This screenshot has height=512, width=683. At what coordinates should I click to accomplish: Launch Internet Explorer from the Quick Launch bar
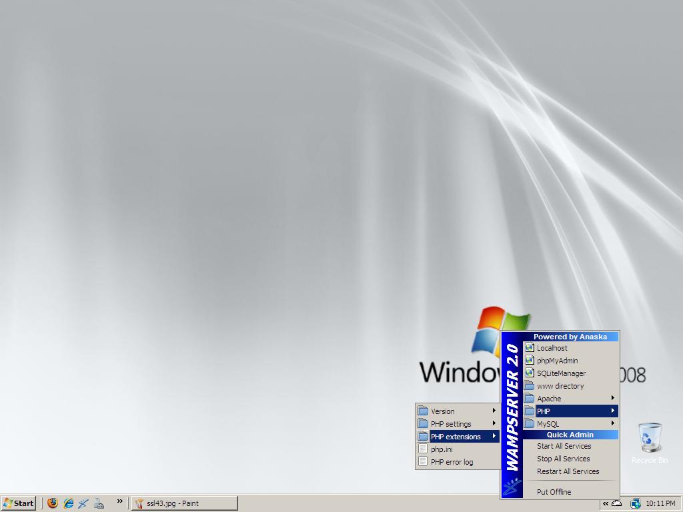coord(68,503)
